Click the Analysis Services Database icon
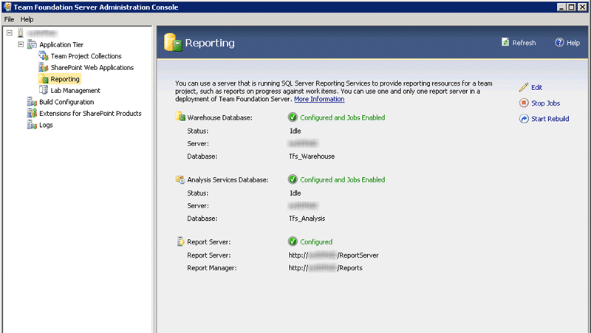This screenshot has width=591, height=333. coord(180,179)
